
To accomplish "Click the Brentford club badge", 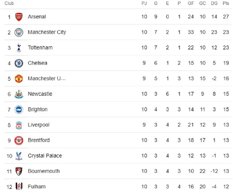I will point(19,140).
